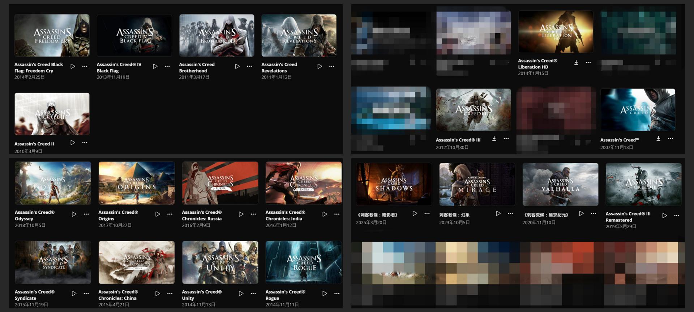Image resolution: width=694 pixels, height=312 pixels.
Task: Open more options for Freedom Cry
Action: tap(85, 66)
